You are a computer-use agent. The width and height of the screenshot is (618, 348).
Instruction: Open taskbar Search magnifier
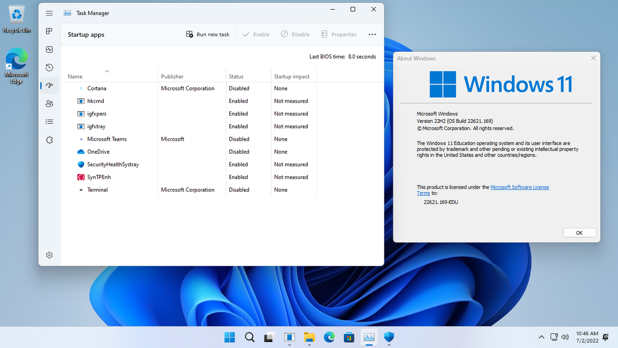point(250,337)
